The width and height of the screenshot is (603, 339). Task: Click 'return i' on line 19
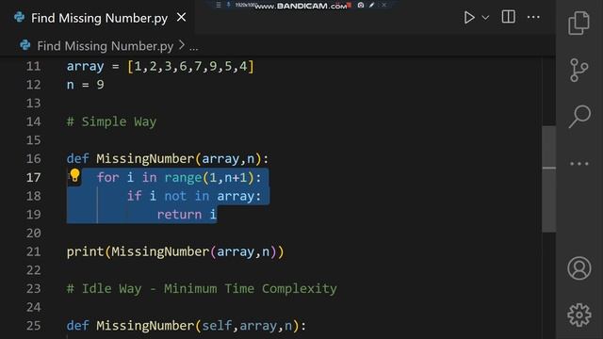[187, 215]
